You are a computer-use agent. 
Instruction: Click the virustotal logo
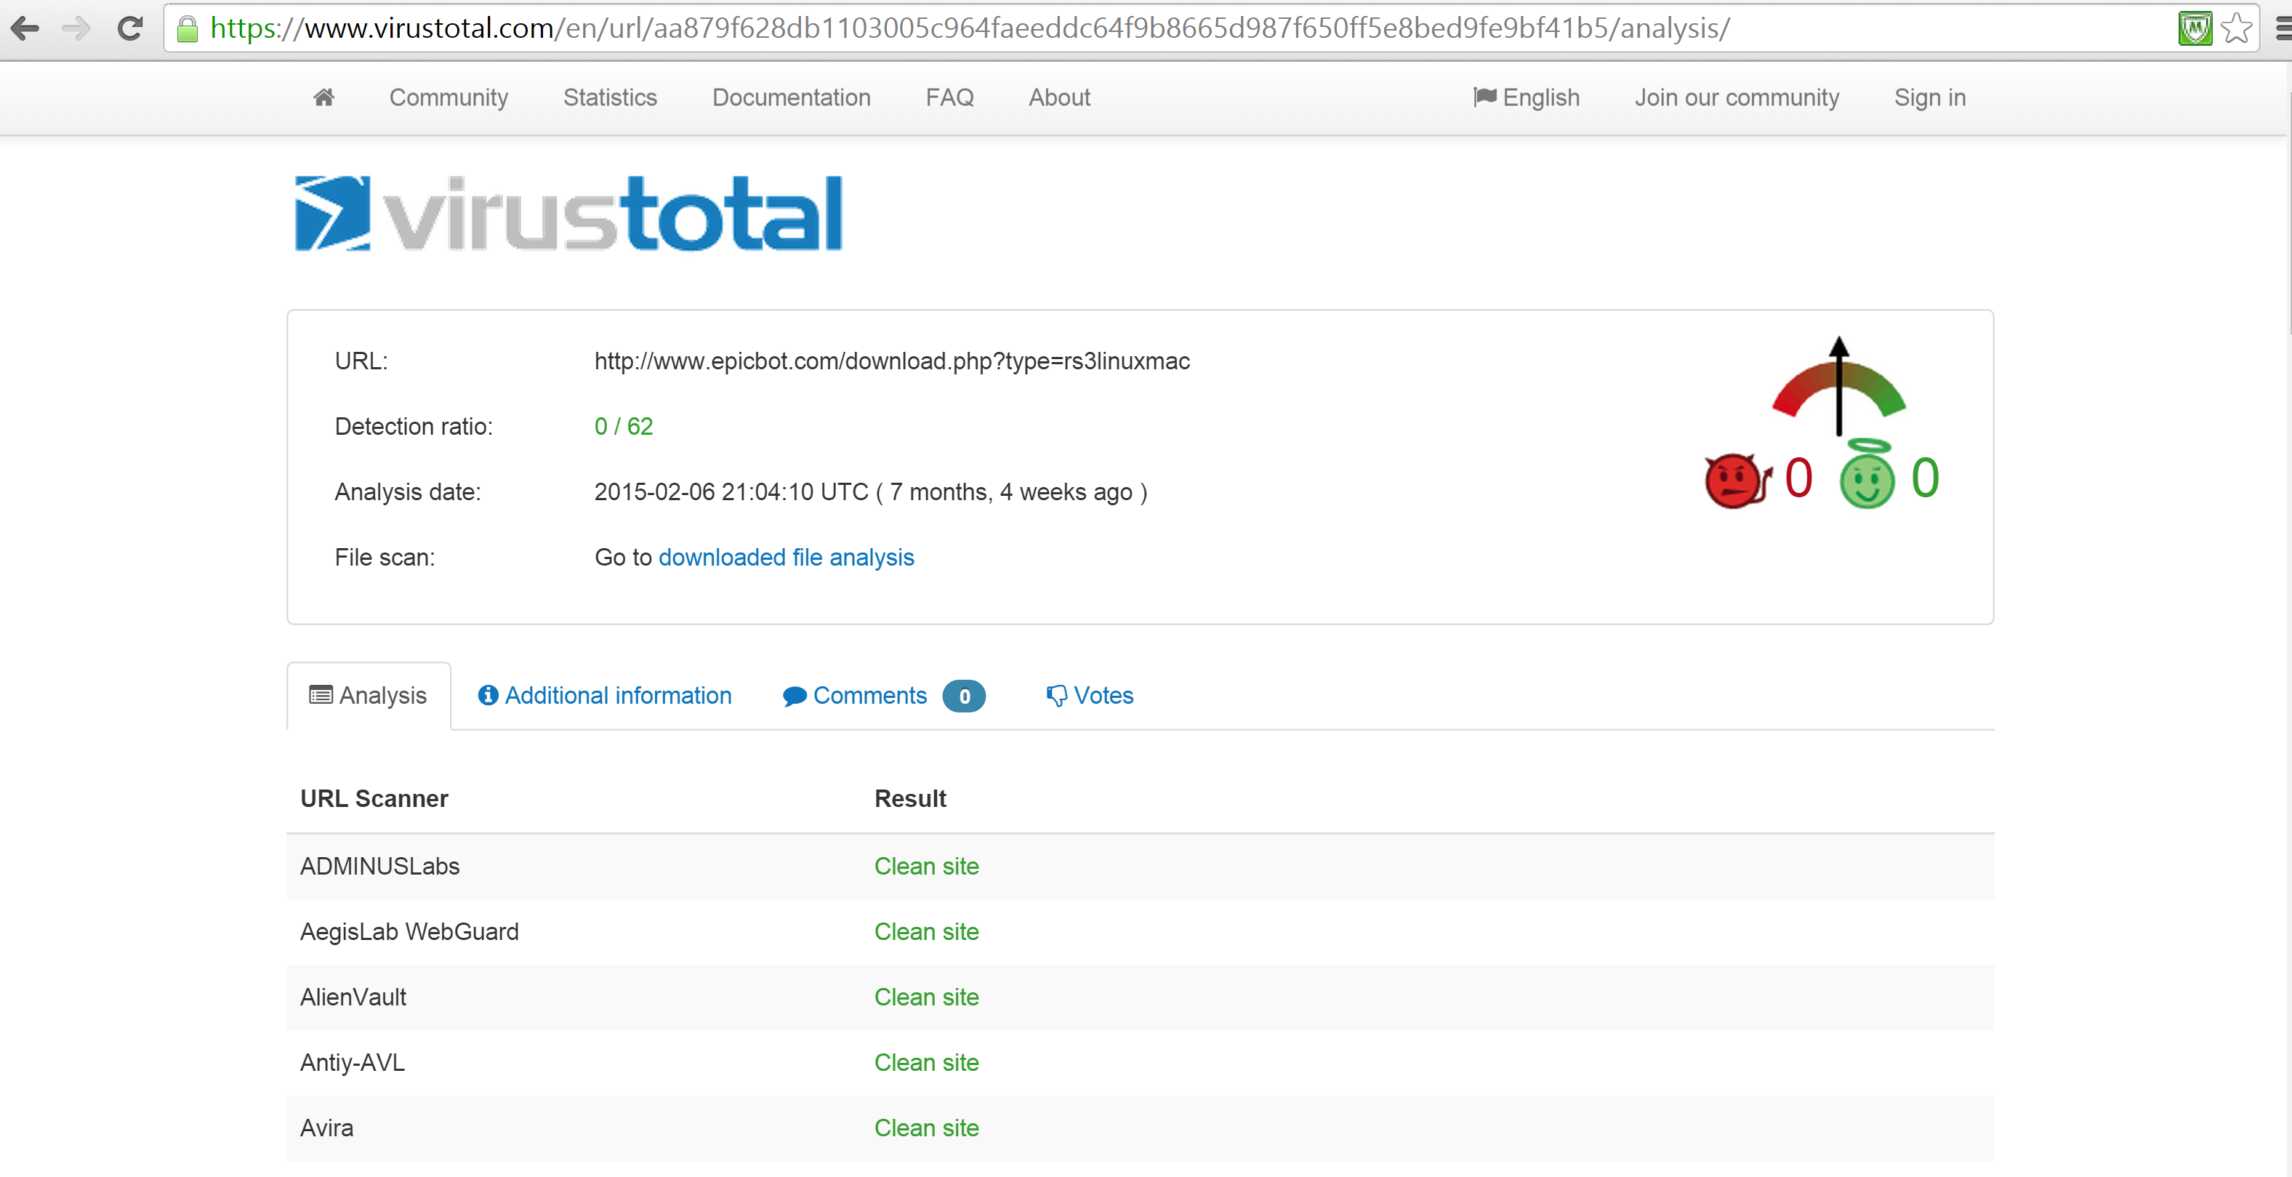[x=568, y=212]
